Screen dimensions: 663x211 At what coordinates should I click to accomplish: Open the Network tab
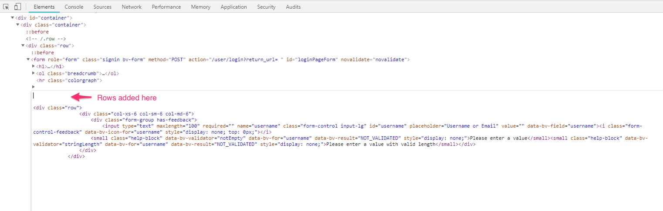[x=132, y=7]
